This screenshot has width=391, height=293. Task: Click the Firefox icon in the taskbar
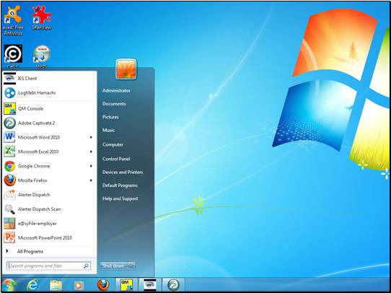(x=103, y=284)
